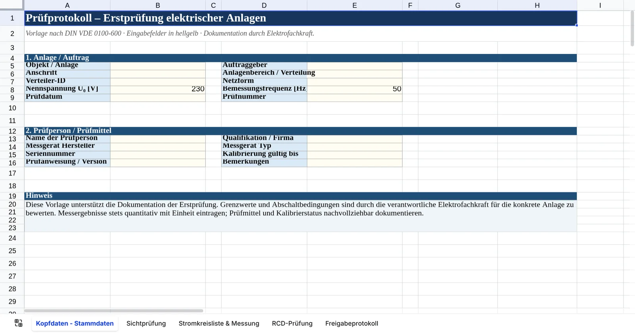The image size is (635, 333).
Task: Select the '1. Anlage / Auftrag' section header
Action: (300, 58)
